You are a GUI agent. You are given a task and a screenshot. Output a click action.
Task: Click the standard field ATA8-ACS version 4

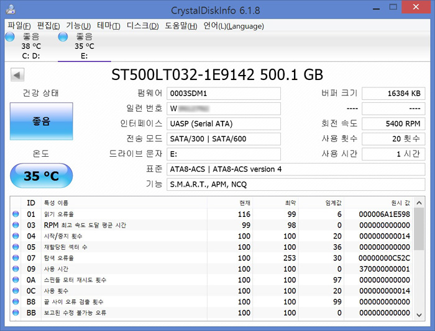pyautogui.click(x=296, y=169)
